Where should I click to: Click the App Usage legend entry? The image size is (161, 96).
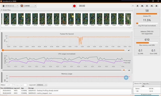127,63
